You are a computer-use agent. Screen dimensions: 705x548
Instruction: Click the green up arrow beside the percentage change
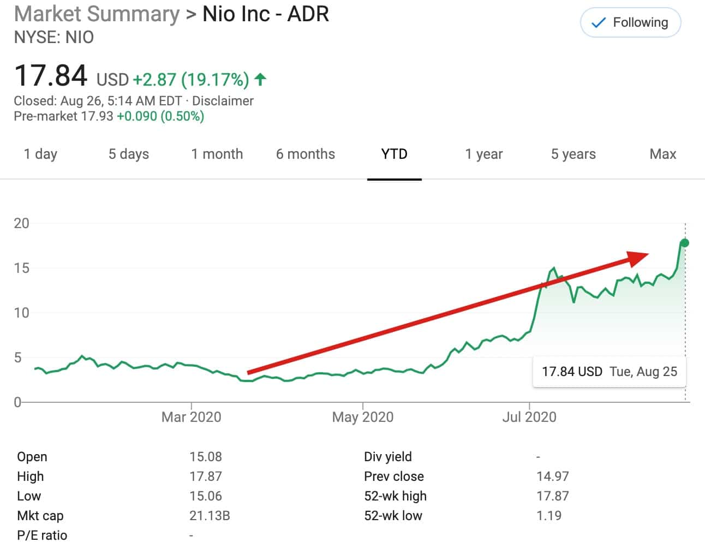point(260,80)
